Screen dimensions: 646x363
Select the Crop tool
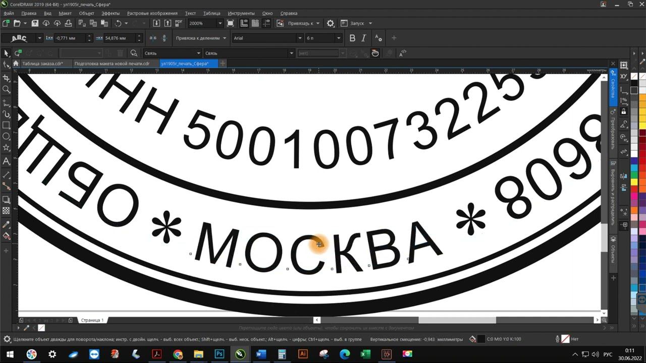coord(6,78)
